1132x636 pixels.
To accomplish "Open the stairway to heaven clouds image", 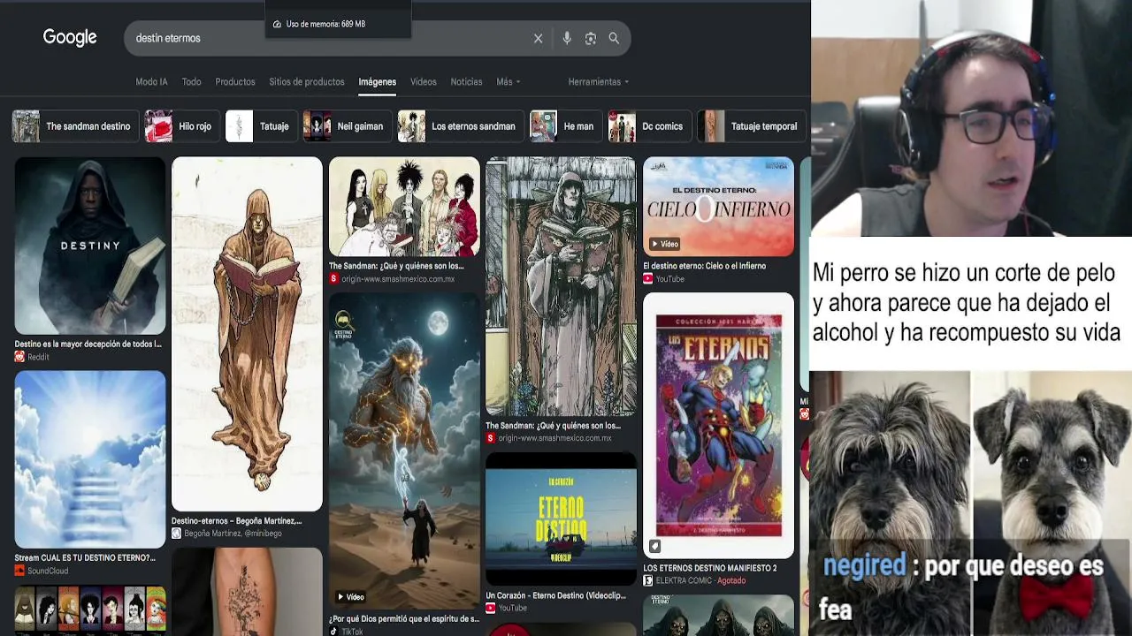I will coord(89,459).
